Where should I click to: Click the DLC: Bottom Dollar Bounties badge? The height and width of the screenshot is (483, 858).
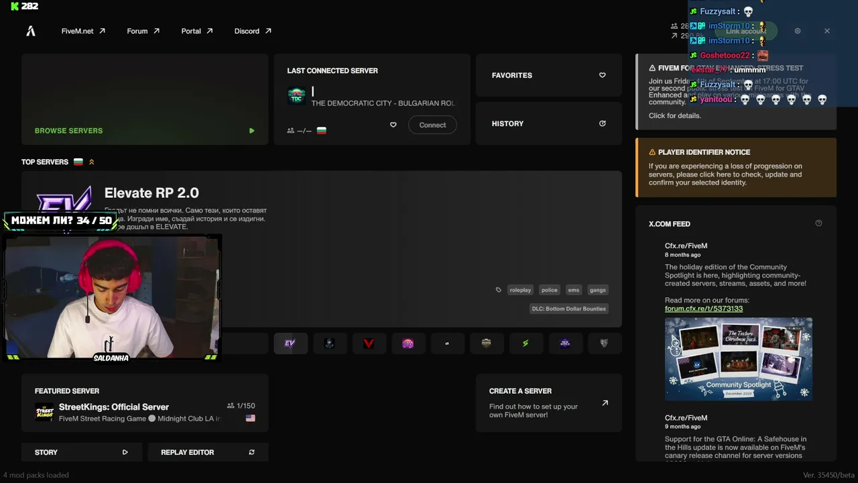coord(569,309)
